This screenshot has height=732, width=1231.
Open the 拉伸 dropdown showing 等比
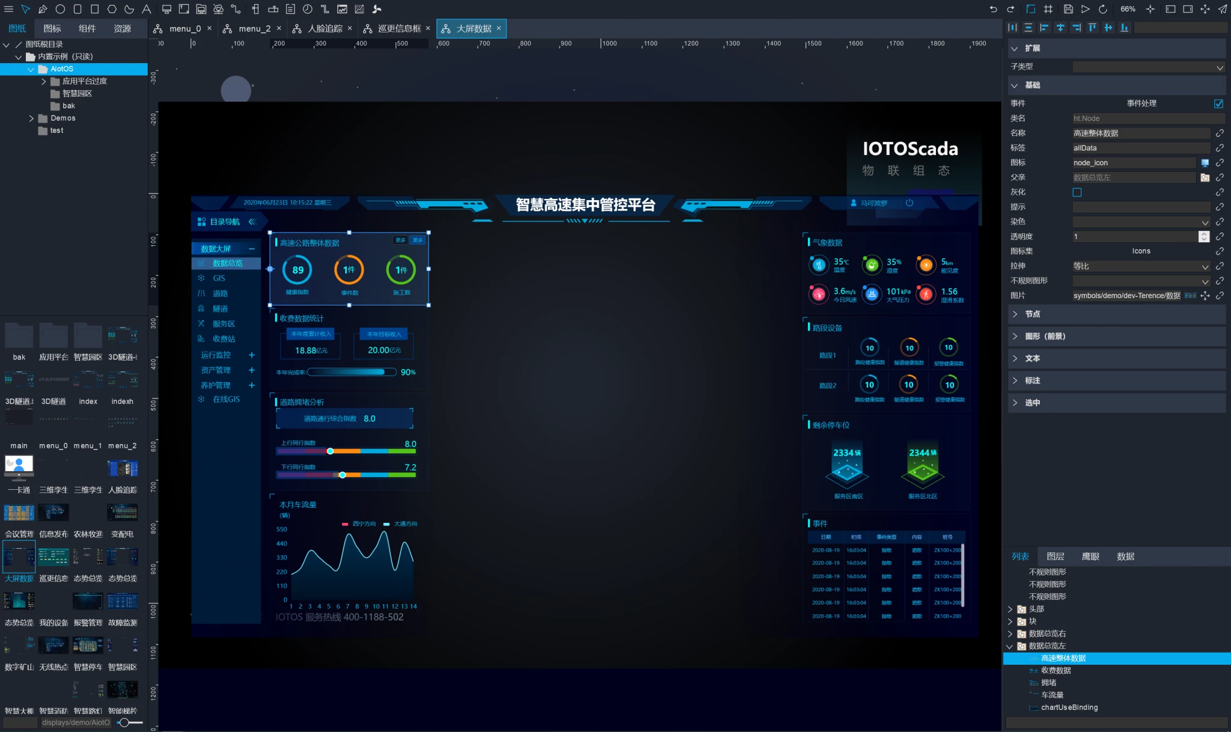[x=1141, y=266]
